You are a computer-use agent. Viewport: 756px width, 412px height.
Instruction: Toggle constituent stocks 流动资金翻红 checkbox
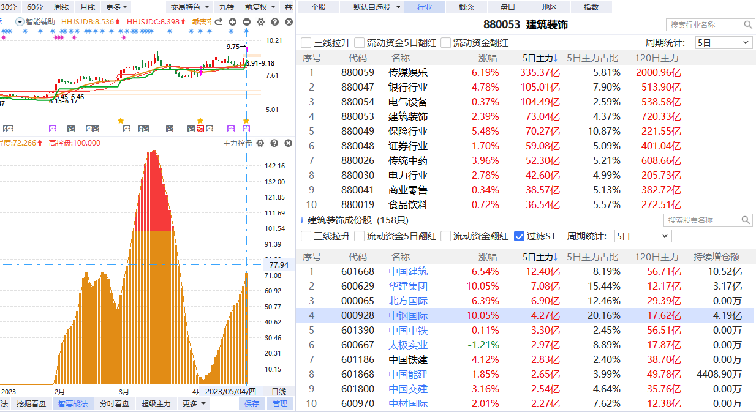click(445, 236)
